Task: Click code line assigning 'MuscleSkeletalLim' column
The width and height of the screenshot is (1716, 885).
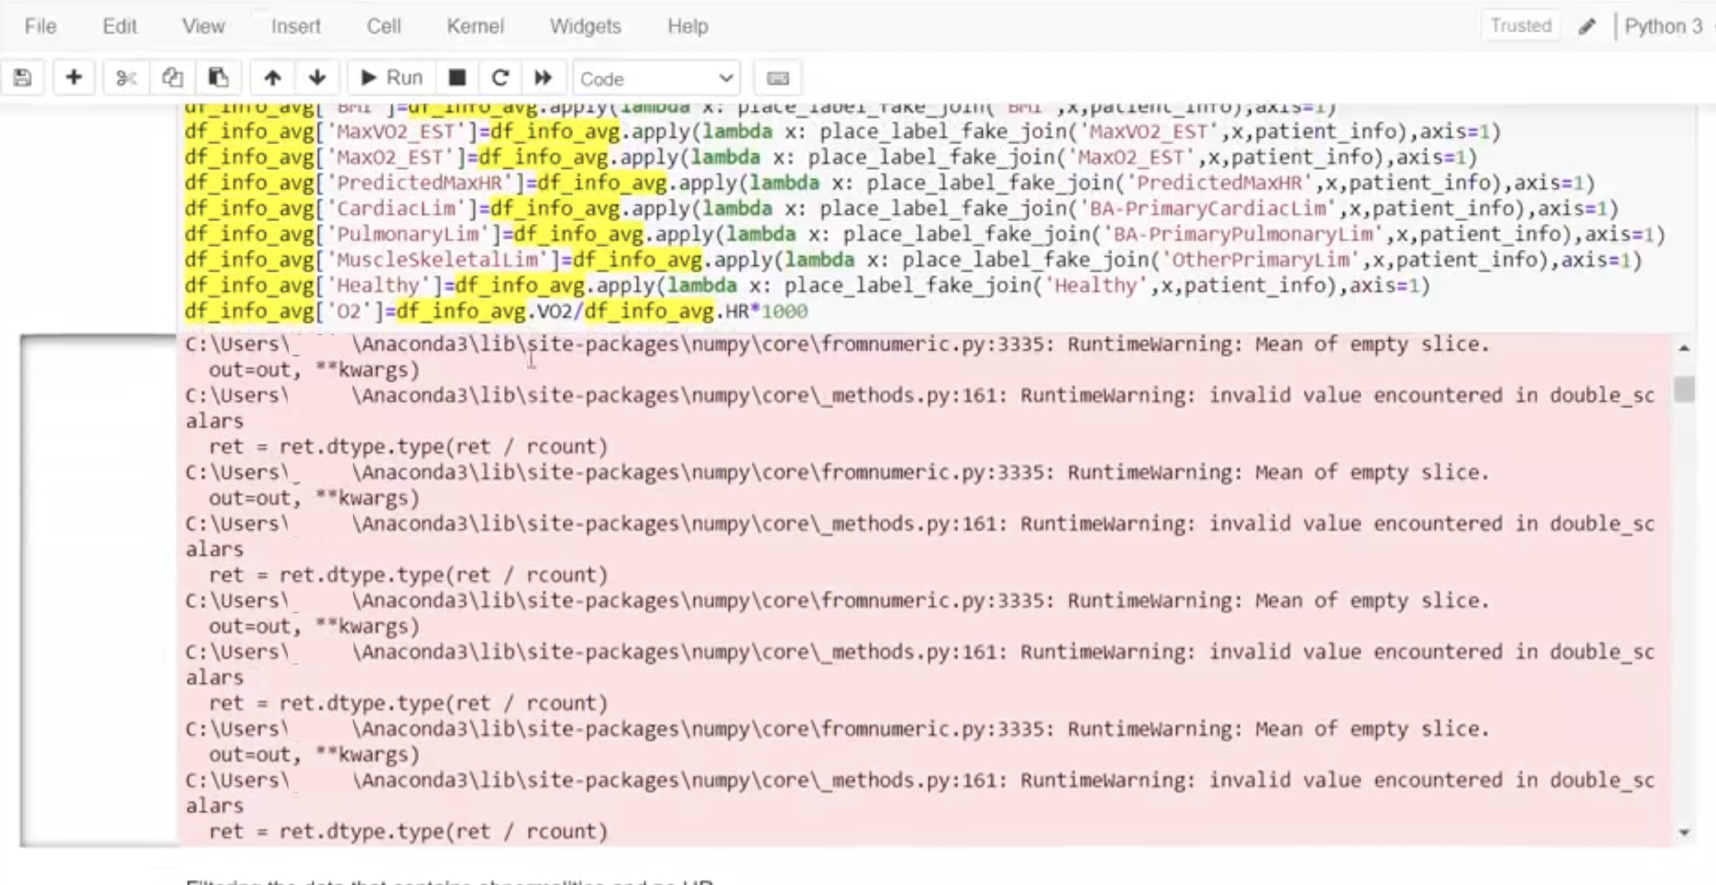Action: (912, 260)
